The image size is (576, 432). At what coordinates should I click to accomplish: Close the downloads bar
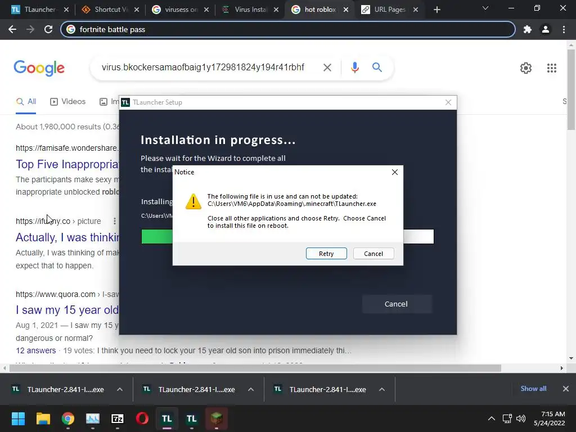[566, 389]
